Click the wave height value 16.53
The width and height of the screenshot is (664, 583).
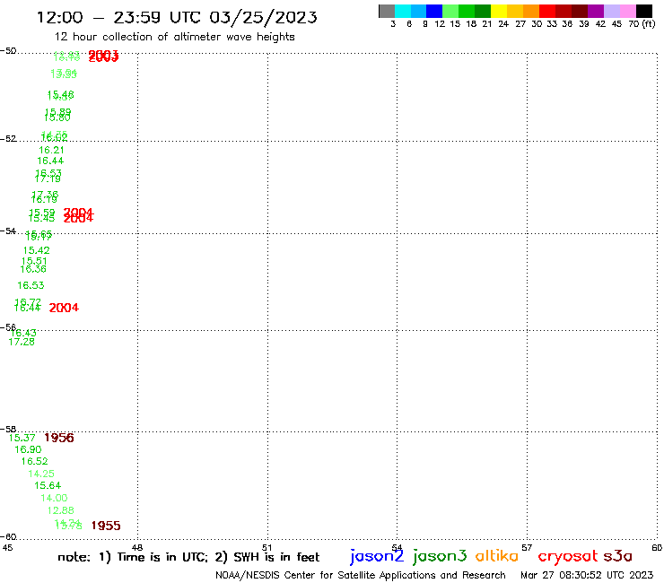pos(31,285)
